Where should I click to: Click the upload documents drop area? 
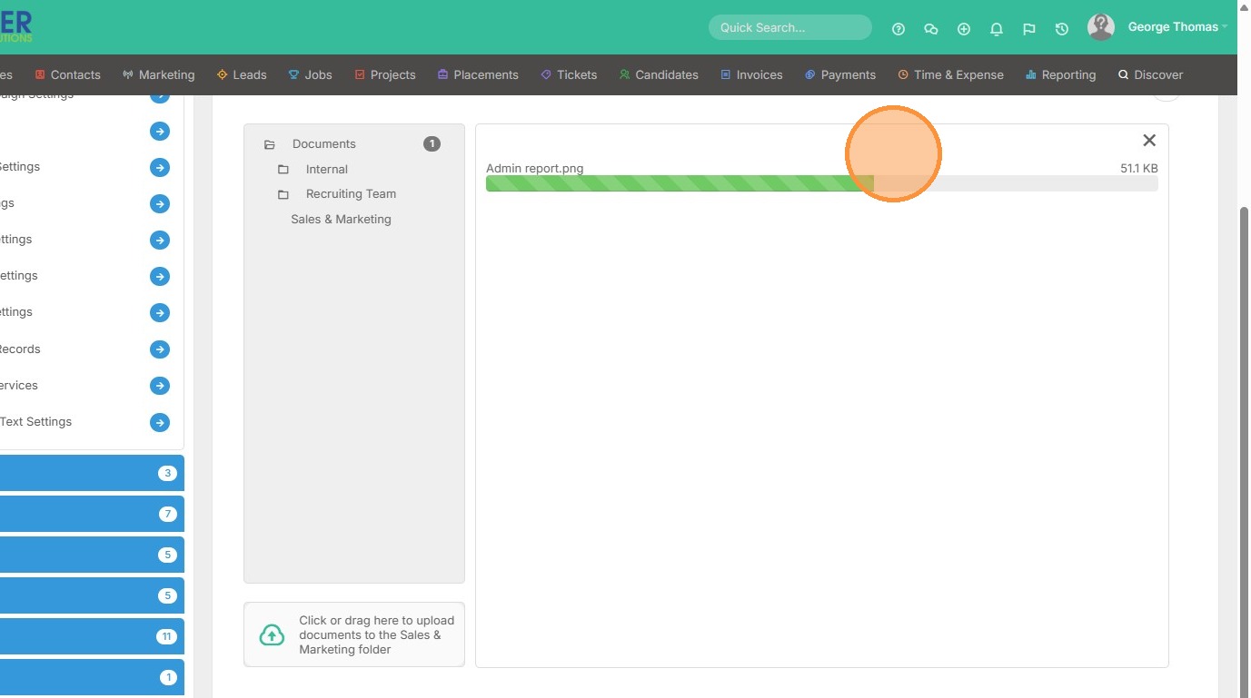354,634
